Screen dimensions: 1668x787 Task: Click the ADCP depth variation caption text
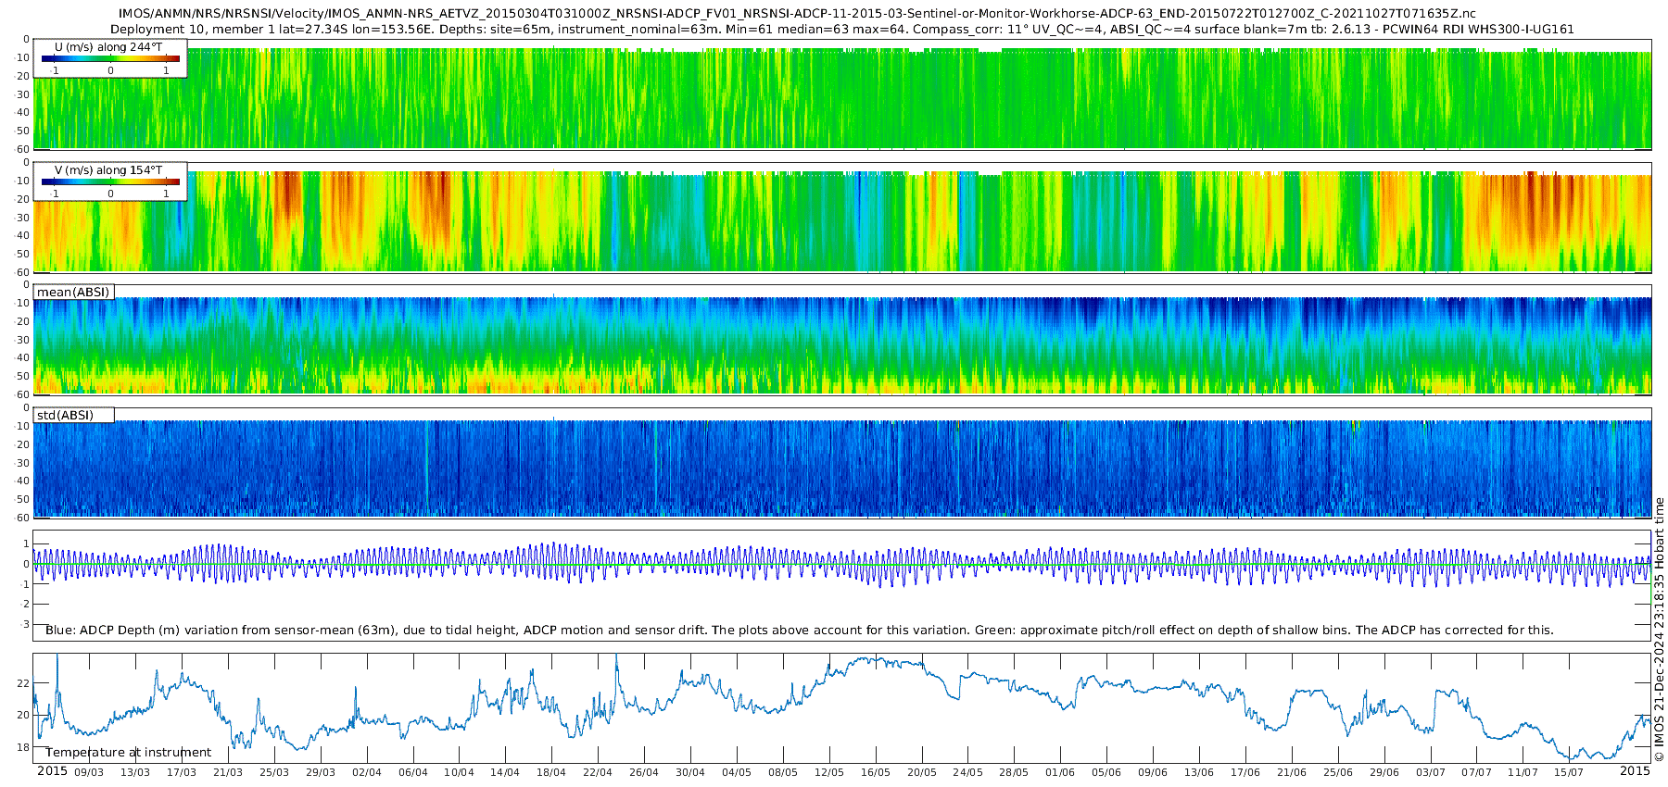pyautogui.click(x=799, y=631)
